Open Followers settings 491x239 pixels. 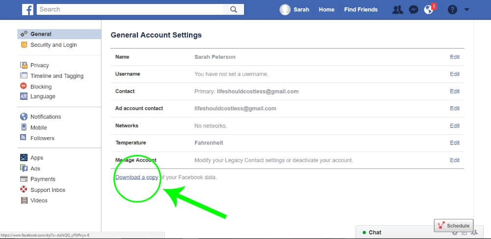click(42, 138)
